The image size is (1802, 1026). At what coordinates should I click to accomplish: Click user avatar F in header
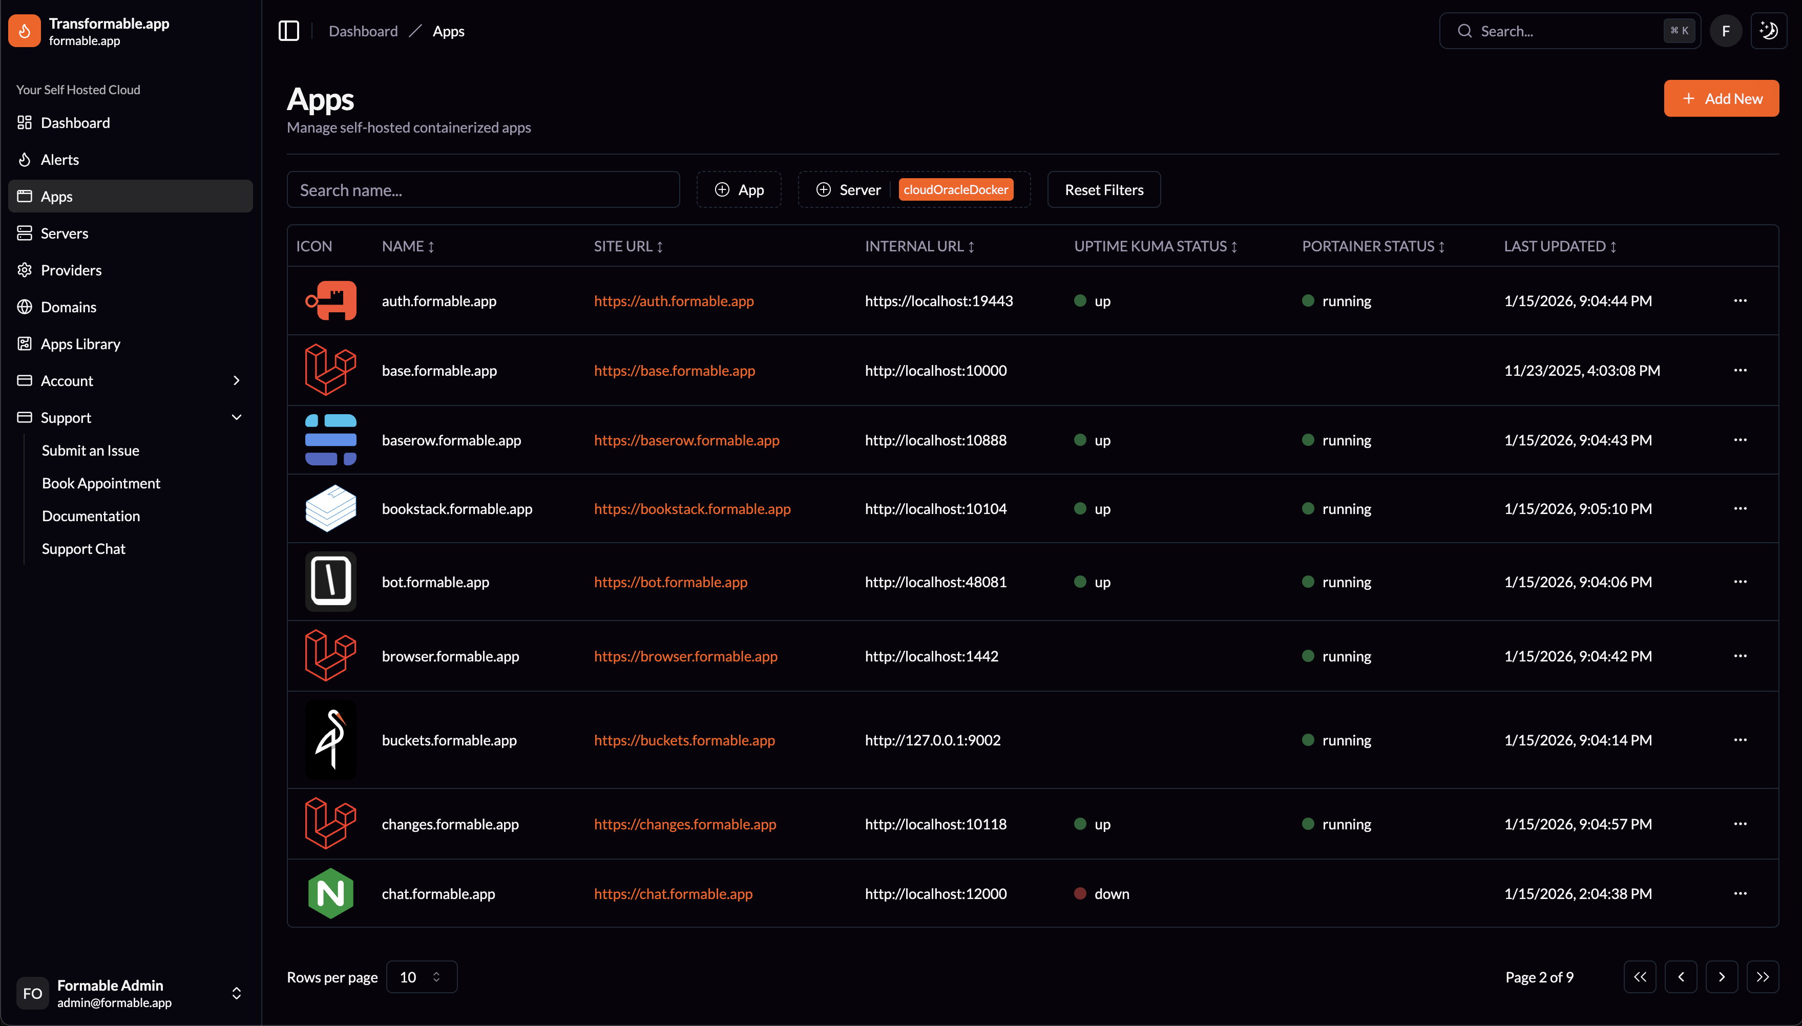(1725, 31)
